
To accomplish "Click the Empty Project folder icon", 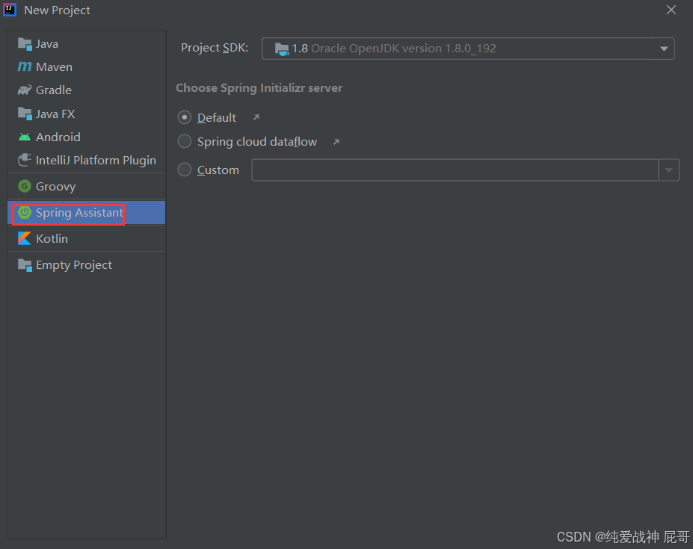I will (25, 265).
